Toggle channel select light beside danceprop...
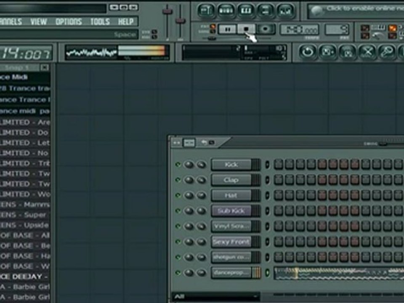 pyautogui.click(x=267, y=273)
